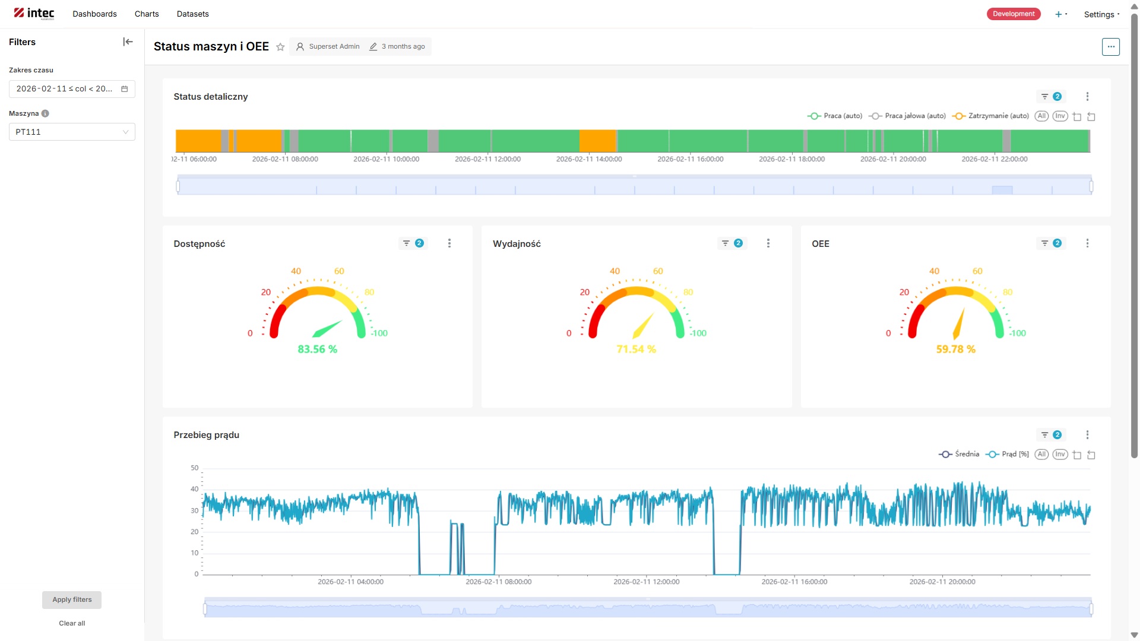Open the Zakres czasu time range picker
The image size is (1140, 641).
point(72,89)
